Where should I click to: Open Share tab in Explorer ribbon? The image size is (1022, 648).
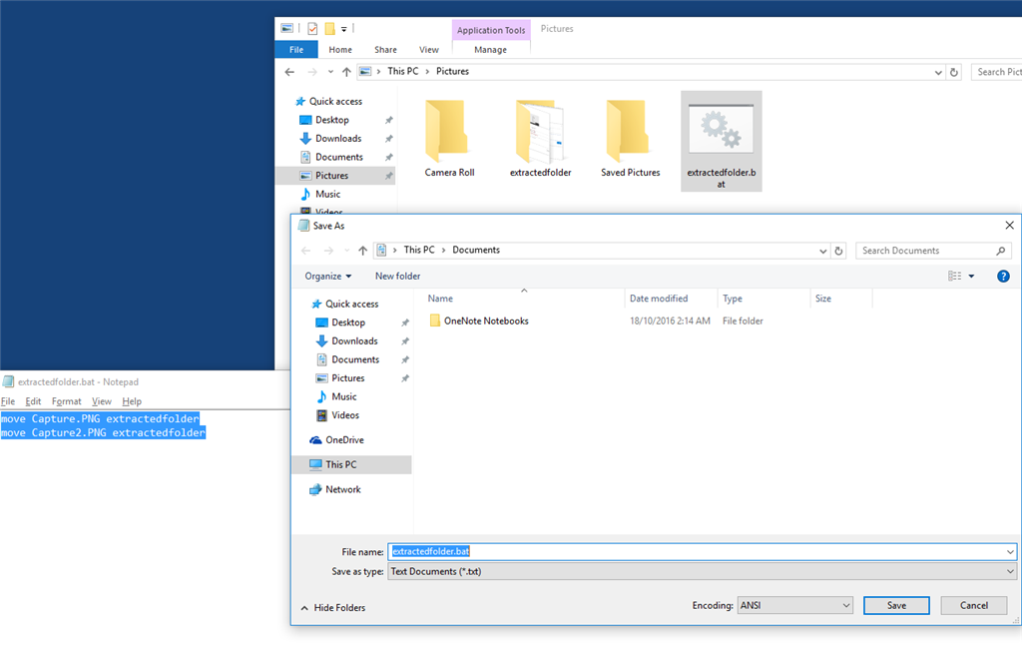tap(385, 50)
